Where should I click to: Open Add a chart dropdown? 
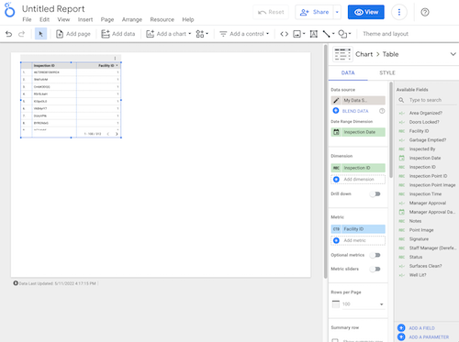(x=169, y=34)
